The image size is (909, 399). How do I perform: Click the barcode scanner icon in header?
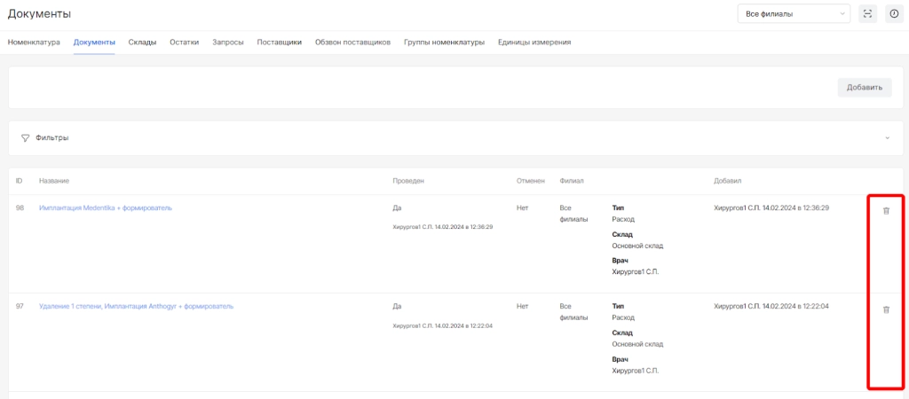click(x=868, y=13)
